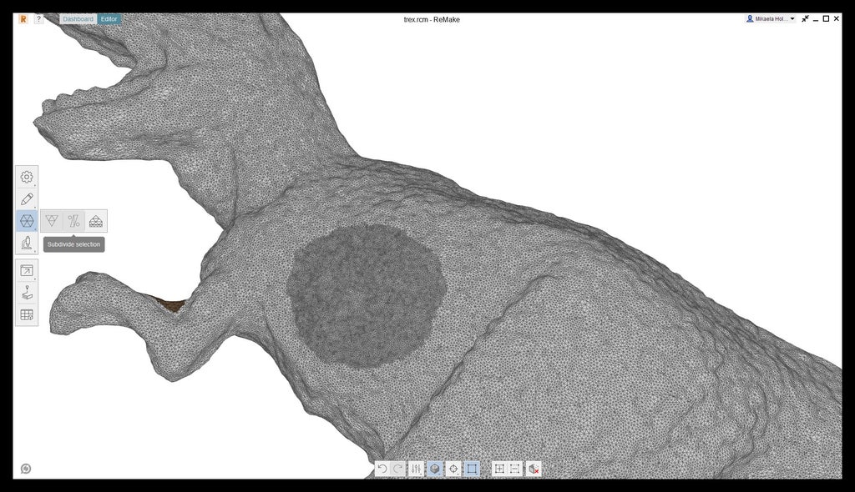Viewport: 855px width, 492px height.
Task: Open the Mikaela Hol... user account dropdown
Action: pyautogui.click(x=771, y=19)
